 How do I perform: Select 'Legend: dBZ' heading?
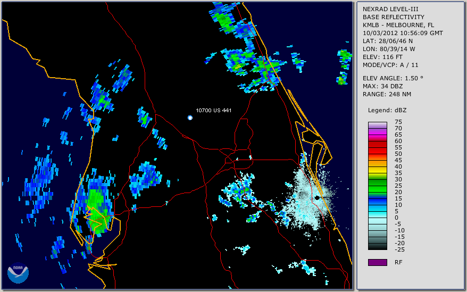coord(387,110)
